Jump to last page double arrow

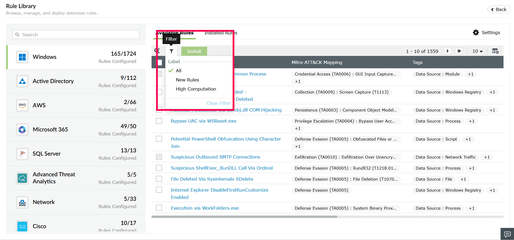(459, 51)
